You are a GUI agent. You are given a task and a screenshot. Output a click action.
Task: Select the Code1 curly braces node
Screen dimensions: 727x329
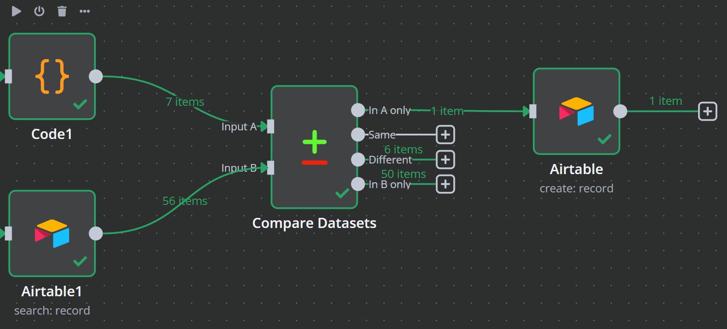click(x=52, y=76)
